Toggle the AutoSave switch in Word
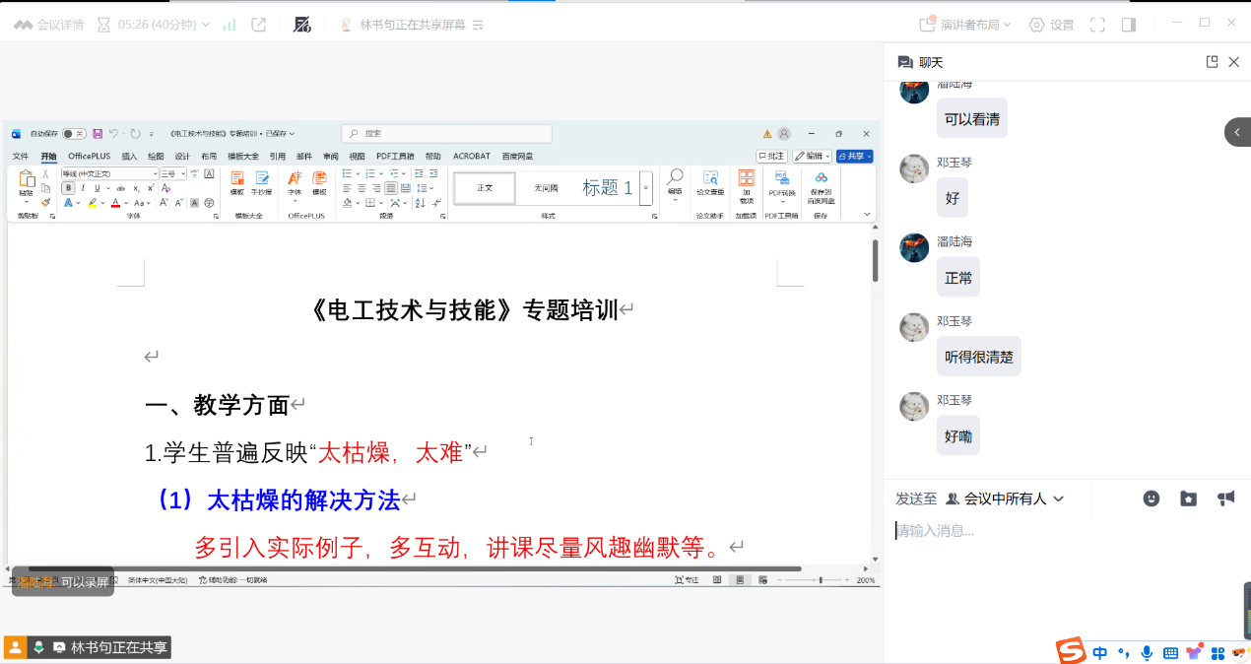The height and width of the screenshot is (664, 1251). tap(73, 134)
